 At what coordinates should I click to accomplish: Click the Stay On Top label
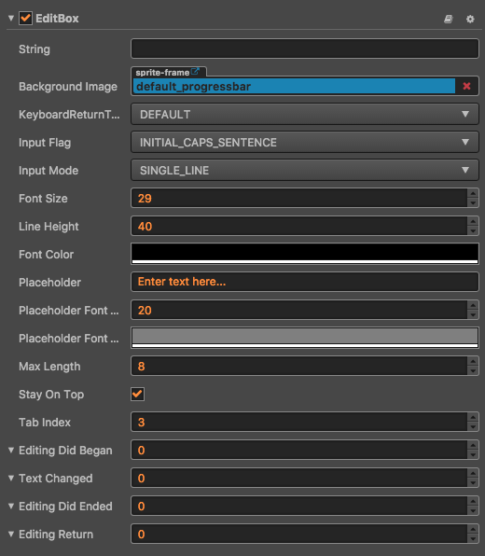51,395
